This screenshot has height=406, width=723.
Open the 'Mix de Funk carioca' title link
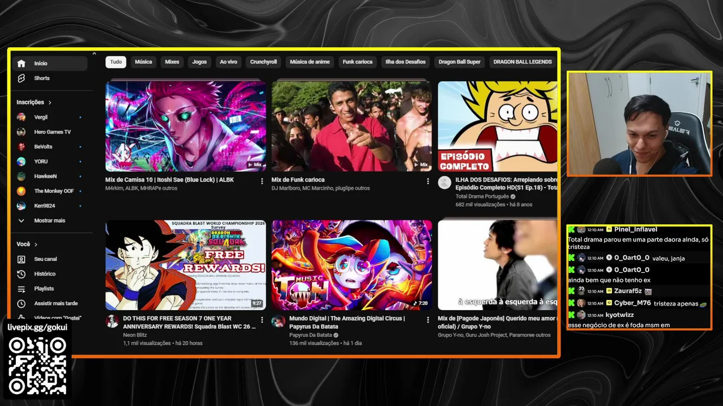[x=298, y=180]
